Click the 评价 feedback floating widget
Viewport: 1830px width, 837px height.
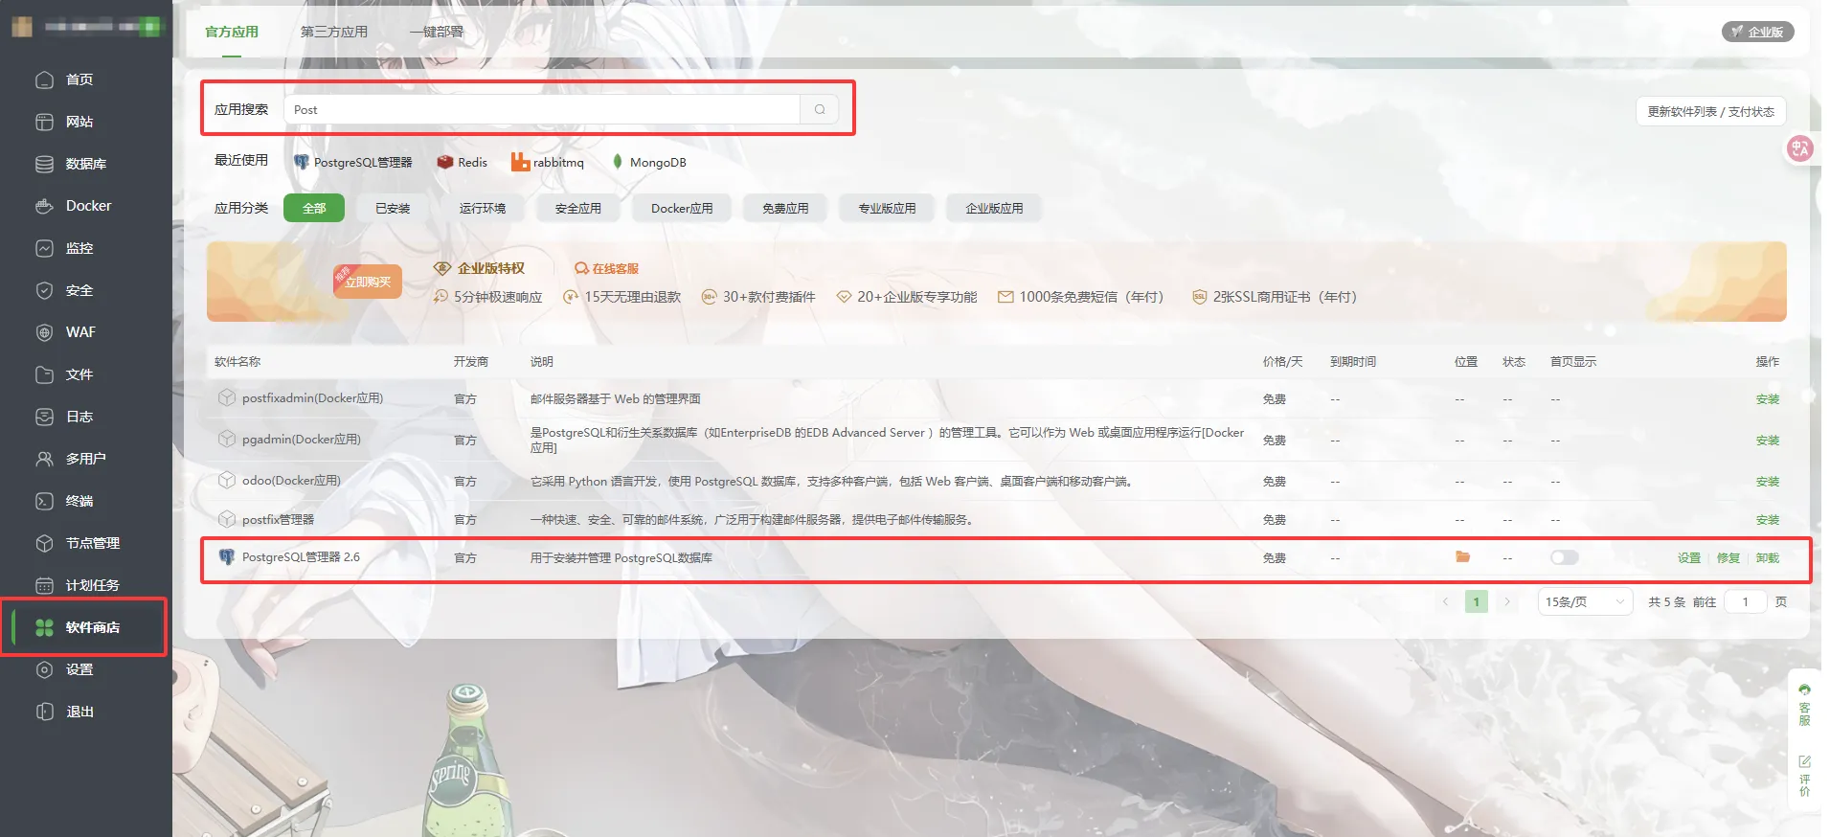click(x=1804, y=776)
